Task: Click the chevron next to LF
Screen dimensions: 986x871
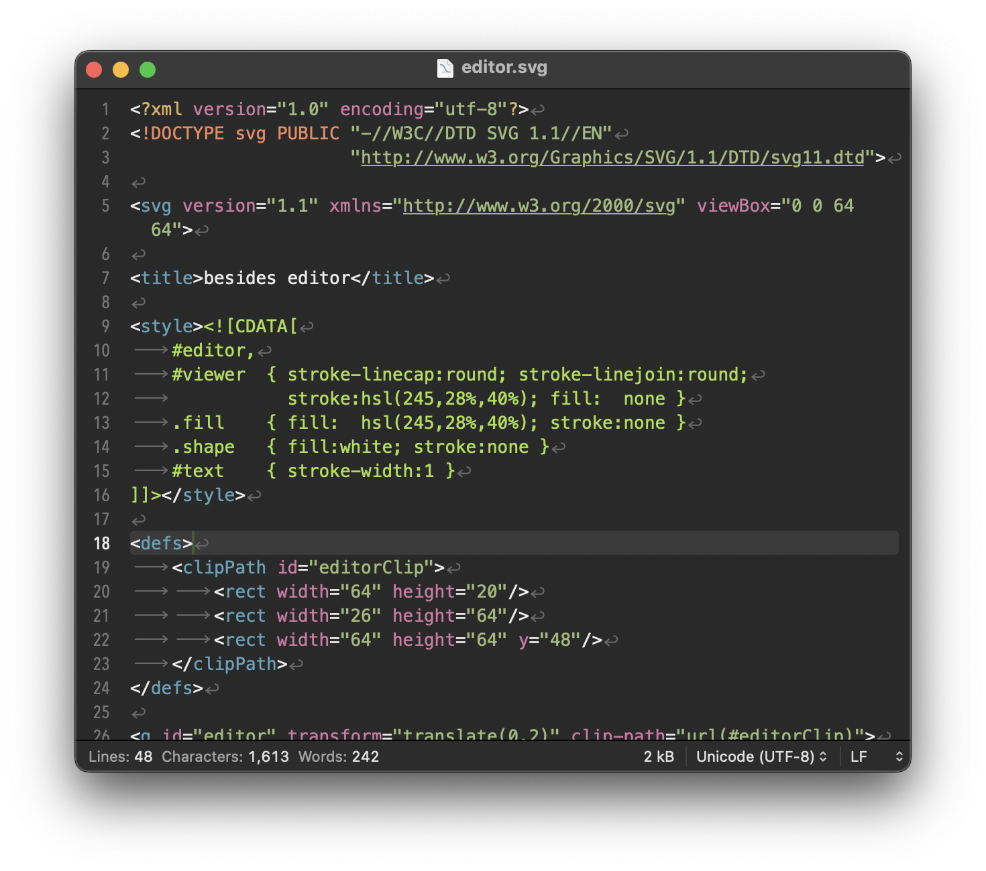Action: tap(899, 756)
